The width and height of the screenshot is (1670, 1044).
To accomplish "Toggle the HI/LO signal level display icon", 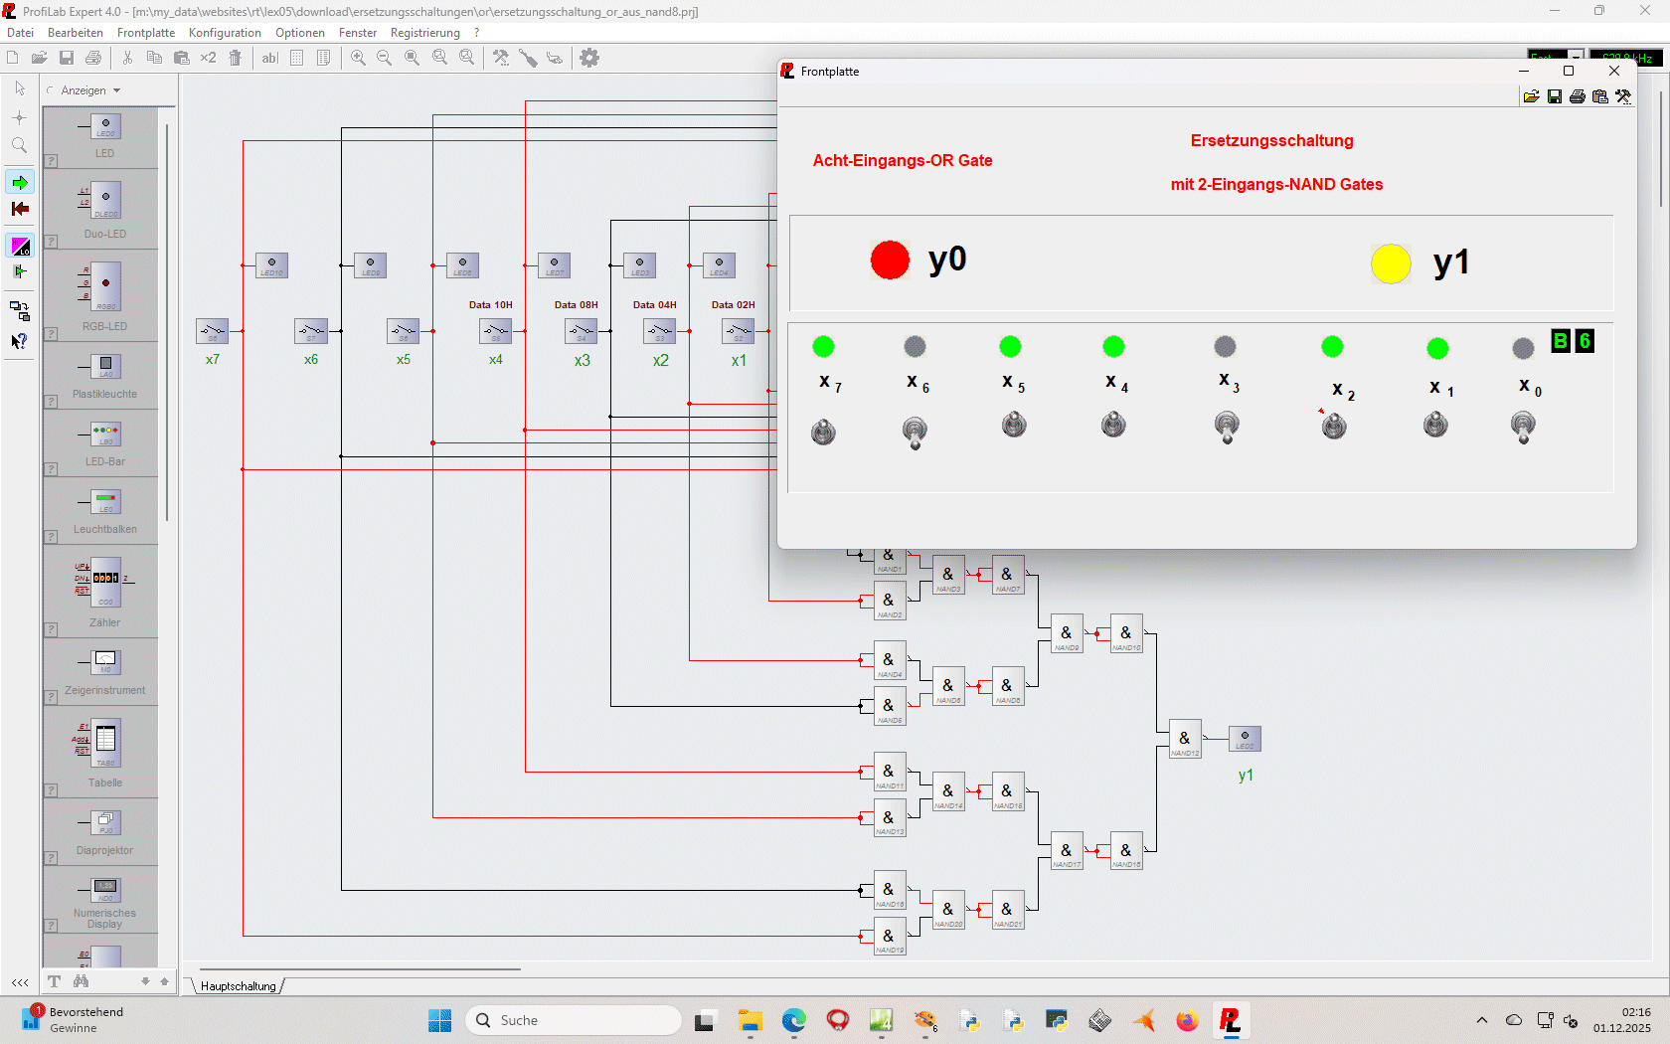I will 20,246.
